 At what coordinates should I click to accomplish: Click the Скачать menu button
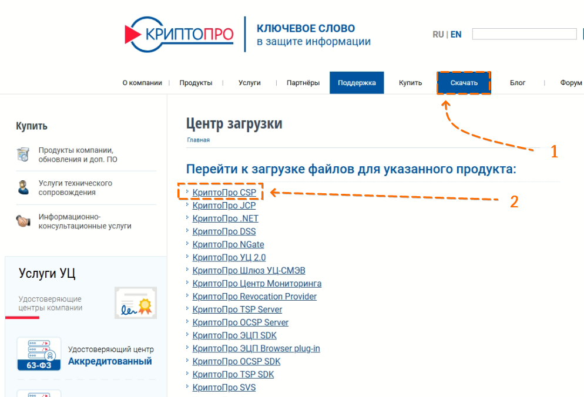pyautogui.click(x=464, y=83)
